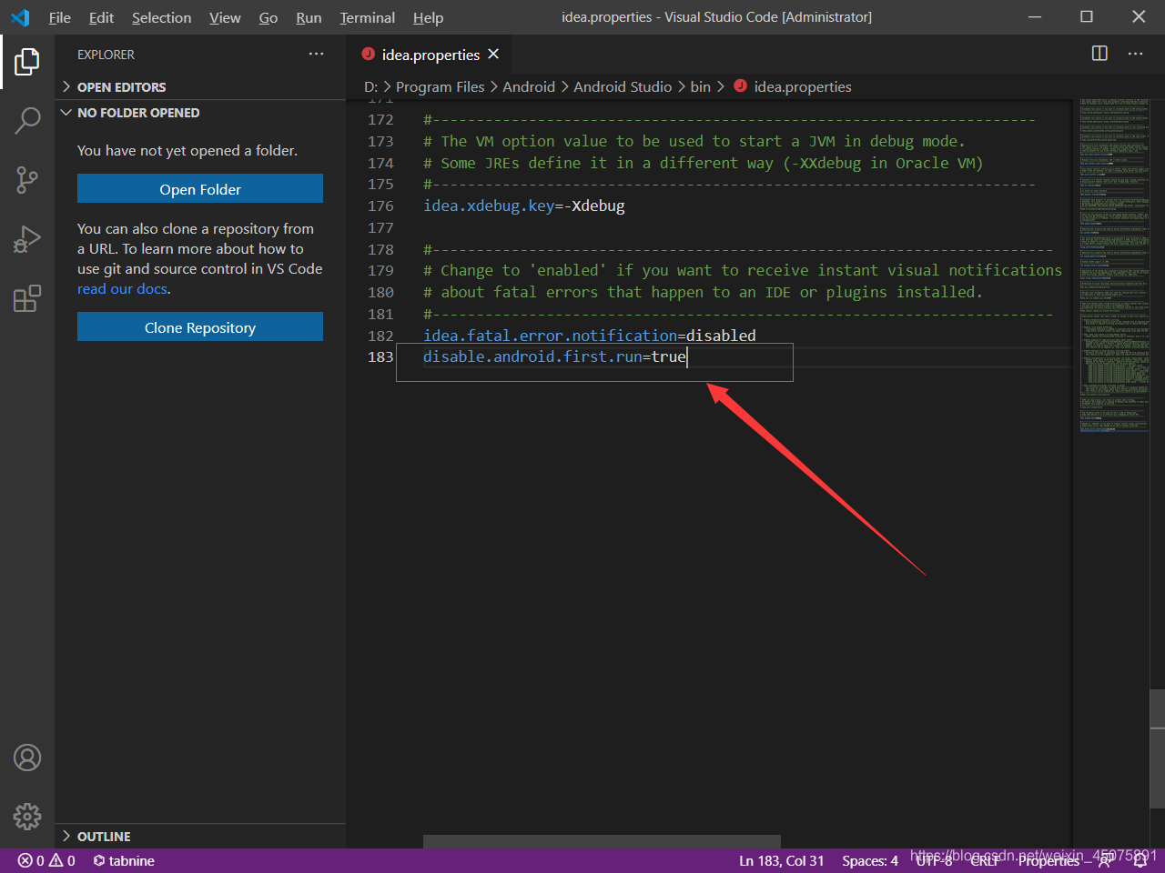Open the File menu
1165x873 pixels.
60,17
